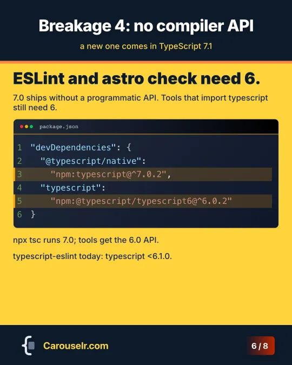Click paragraph "7.0 ships without a programmatic API"
Screen dimensions: 292x365
pos(141,102)
